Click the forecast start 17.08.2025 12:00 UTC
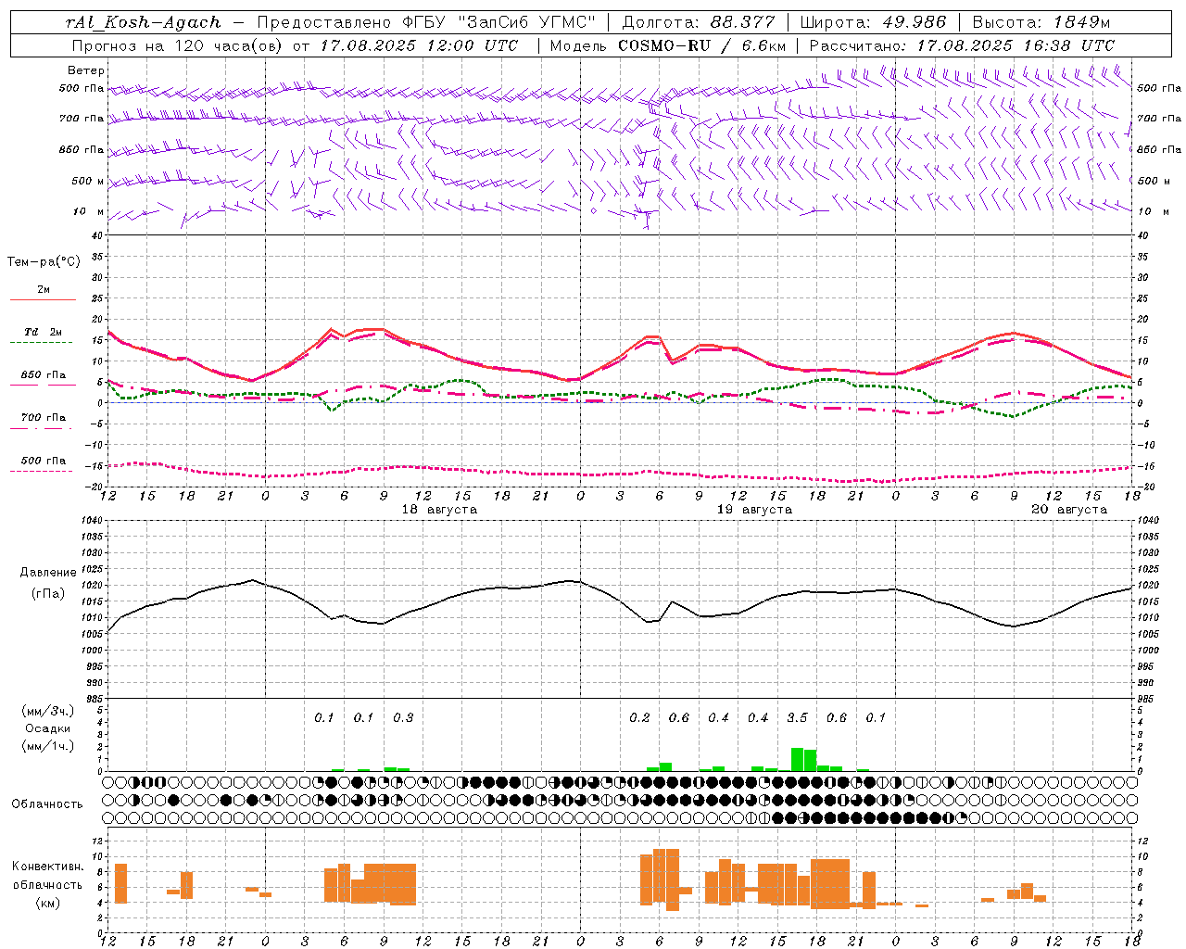This screenshot has height=949, width=1186. click(419, 45)
